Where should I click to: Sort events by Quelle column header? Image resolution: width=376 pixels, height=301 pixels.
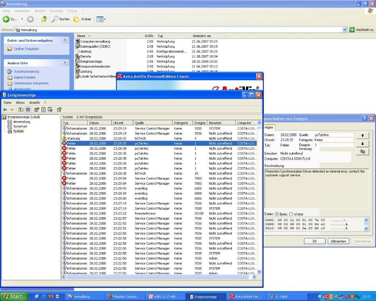pyautogui.click(x=152, y=123)
